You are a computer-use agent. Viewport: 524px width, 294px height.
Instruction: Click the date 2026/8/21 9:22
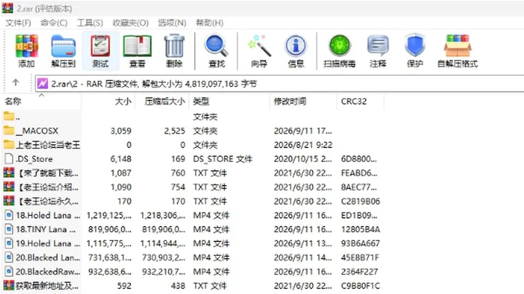[303, 145]
